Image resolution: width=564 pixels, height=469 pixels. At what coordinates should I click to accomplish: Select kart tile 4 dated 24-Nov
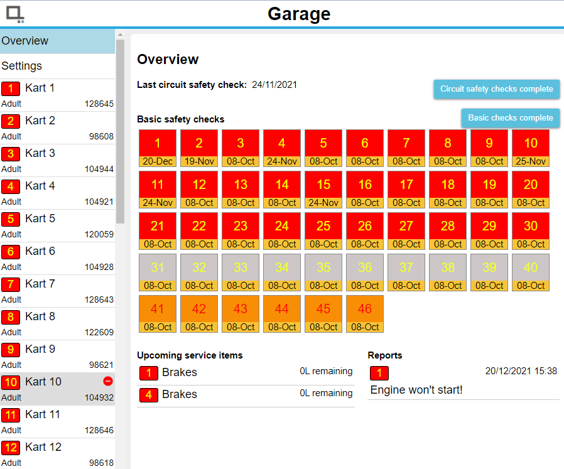coord(282,148)
